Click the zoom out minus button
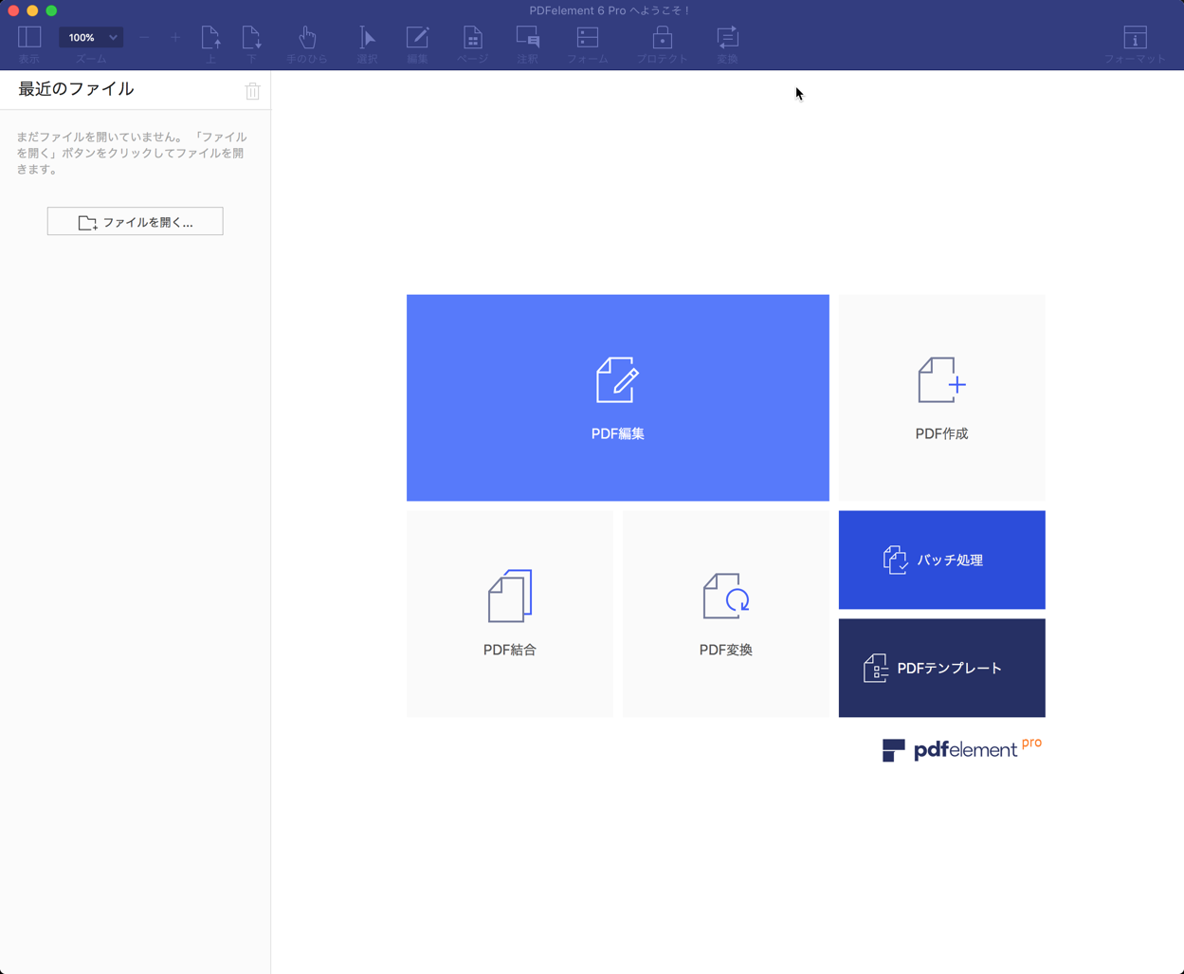The height and width of the screenshot is (974, 1184). tap(144, 38)
